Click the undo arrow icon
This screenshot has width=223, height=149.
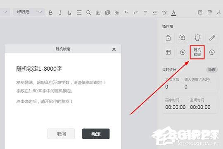coord(126,12)
